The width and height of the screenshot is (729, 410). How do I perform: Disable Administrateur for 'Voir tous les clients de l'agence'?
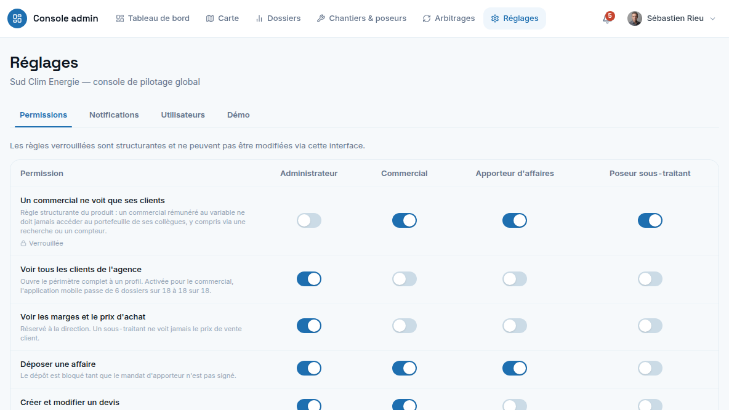tap(309, 279)
